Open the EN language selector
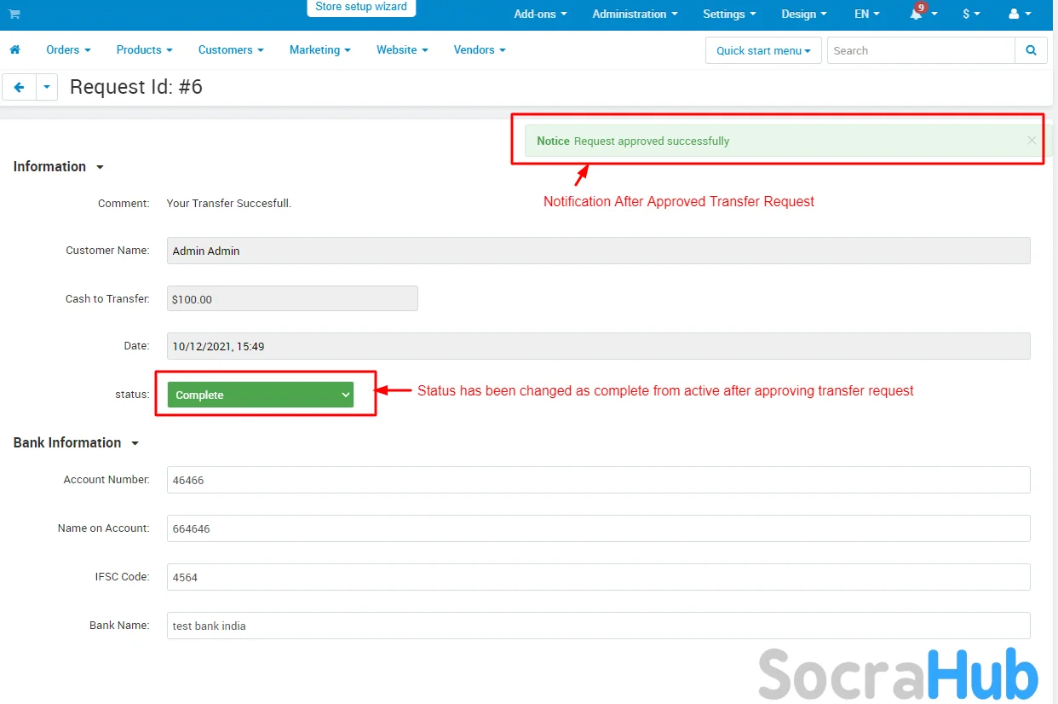 click(866, 14)
